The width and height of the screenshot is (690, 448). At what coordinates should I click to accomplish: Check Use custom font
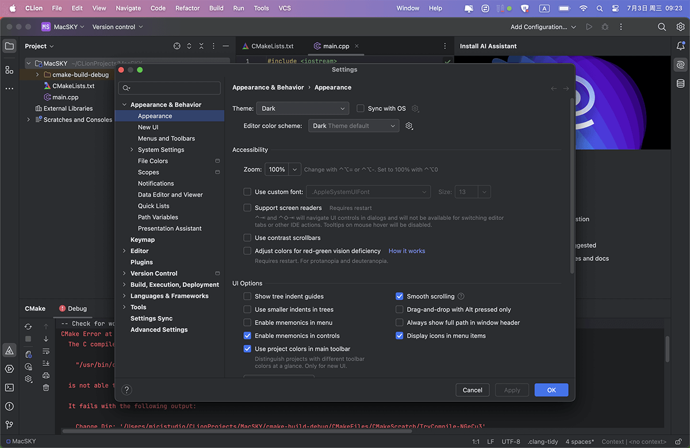click(247, 192)
